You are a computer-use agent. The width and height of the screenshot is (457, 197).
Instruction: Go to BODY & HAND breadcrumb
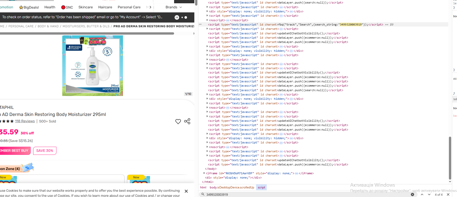[x=48, y=26]
